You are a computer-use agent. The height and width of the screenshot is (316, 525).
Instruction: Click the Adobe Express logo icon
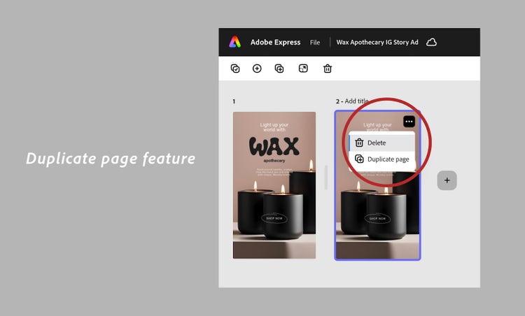[x=234, y=42]
